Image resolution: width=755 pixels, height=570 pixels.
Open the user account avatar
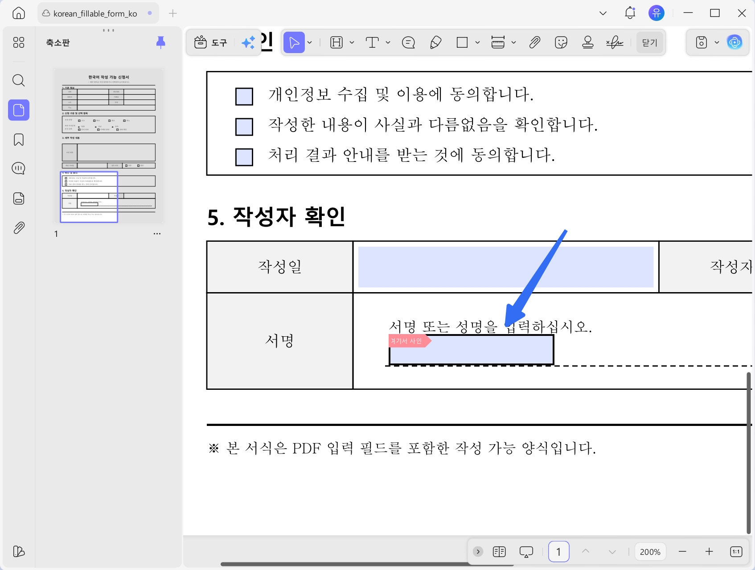[657, 13]
